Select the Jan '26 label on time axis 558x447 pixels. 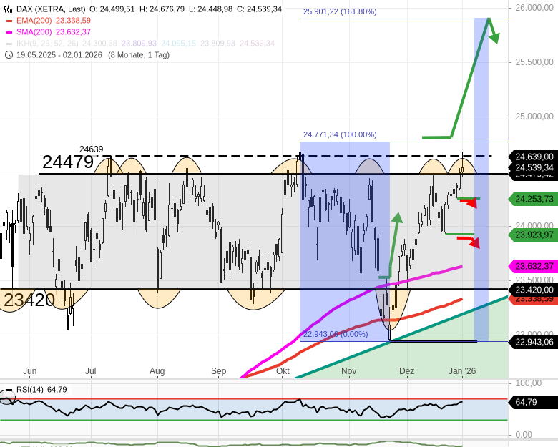click(461, 371)
